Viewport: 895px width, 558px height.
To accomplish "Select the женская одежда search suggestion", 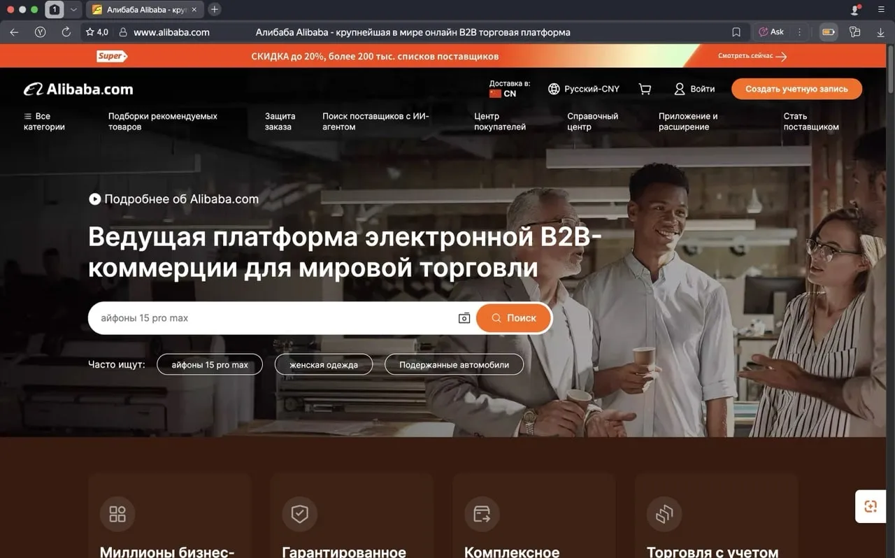I will click(x=323, y=364).
